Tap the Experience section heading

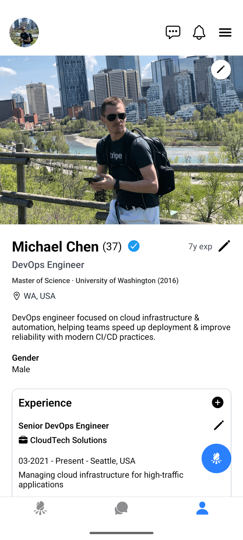pyautogui.click(x=45, y=403)
